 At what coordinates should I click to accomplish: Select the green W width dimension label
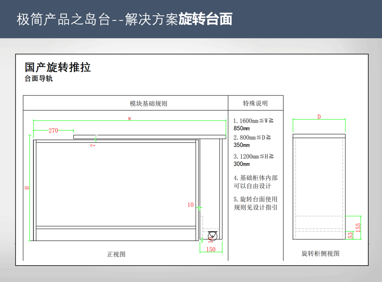click(x=129, y=119)
